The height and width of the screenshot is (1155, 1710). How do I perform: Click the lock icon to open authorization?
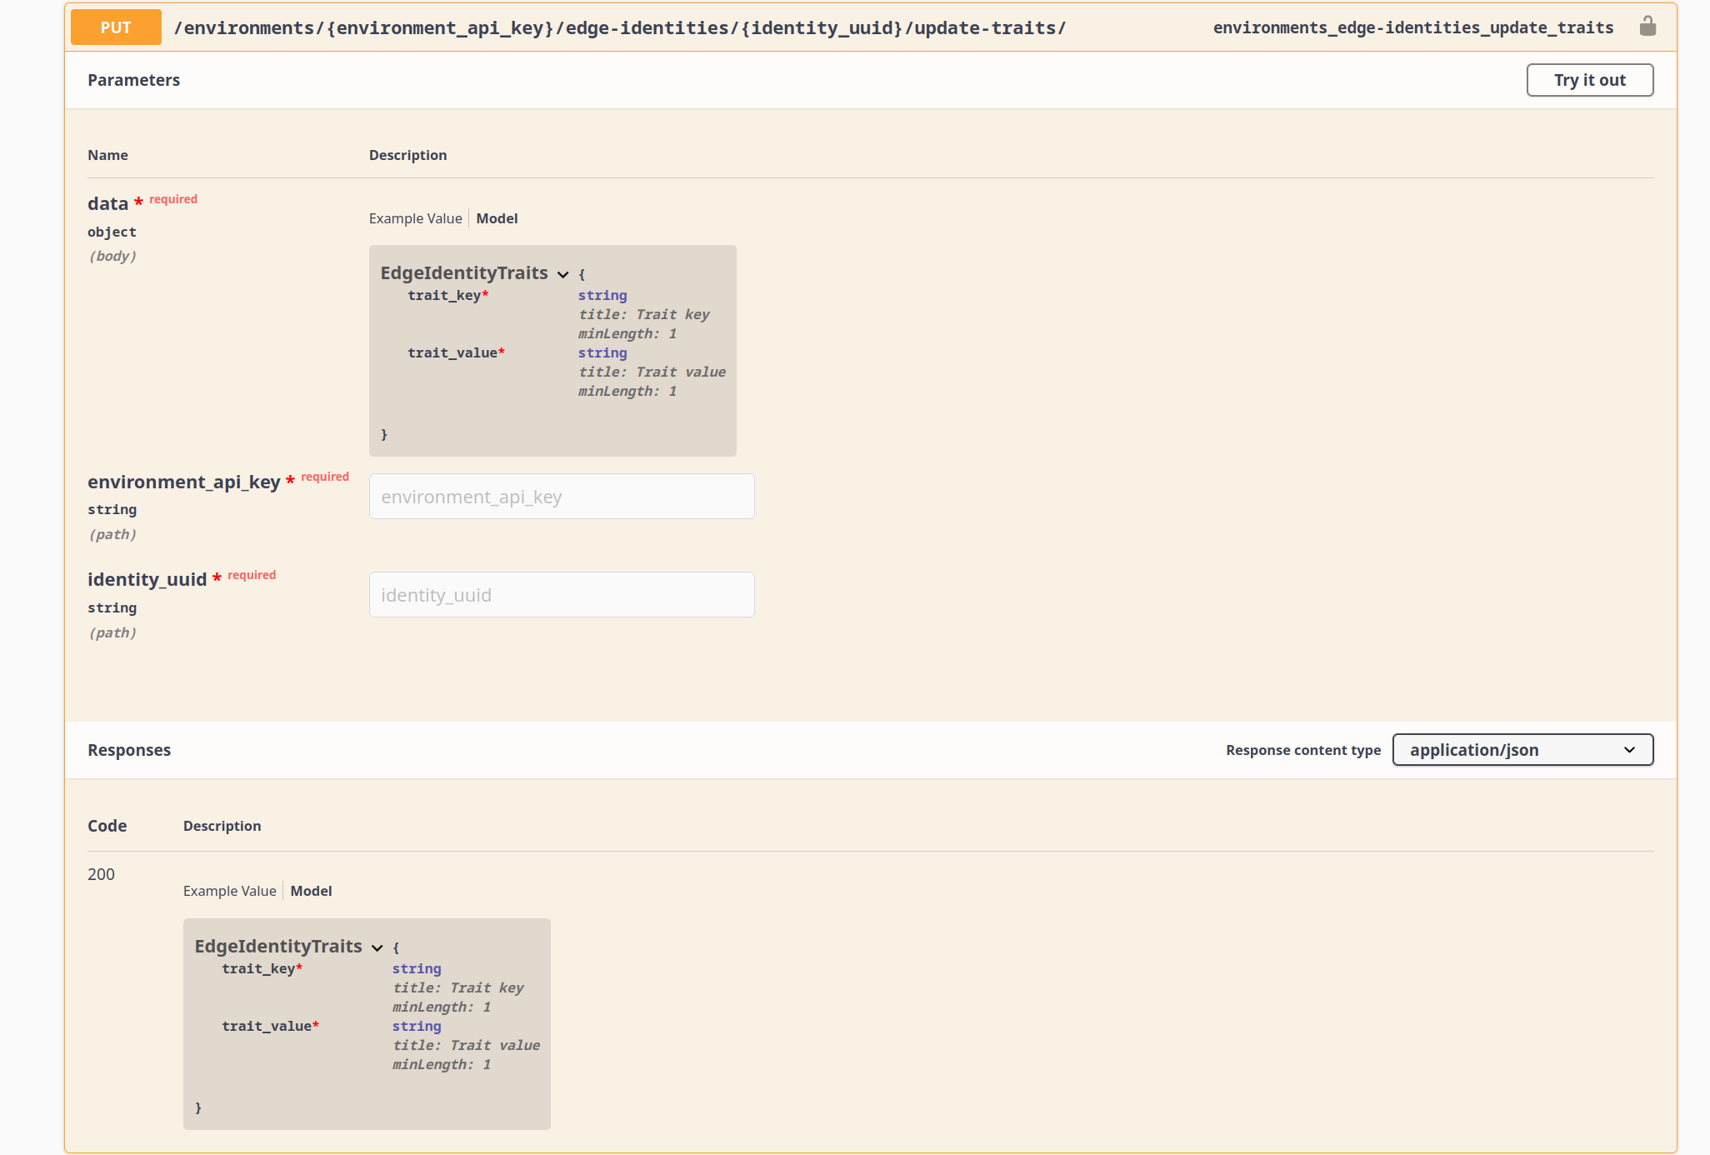1649,26
